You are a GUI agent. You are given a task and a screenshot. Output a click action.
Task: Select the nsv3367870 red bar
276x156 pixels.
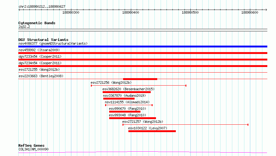(119, 99)
